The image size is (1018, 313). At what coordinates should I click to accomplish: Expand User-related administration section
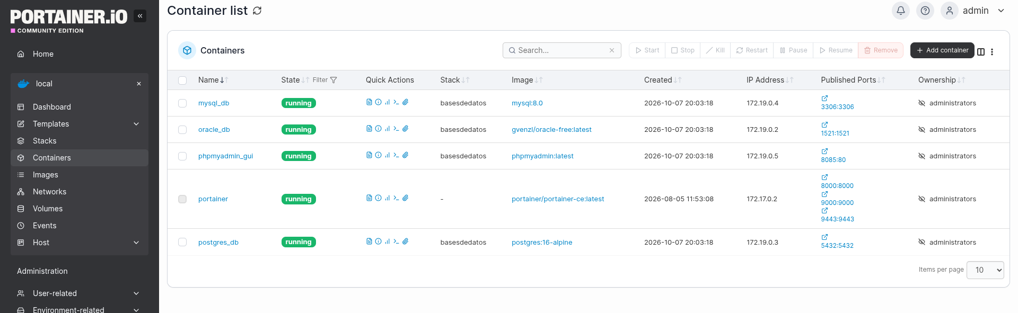[80, 293]
